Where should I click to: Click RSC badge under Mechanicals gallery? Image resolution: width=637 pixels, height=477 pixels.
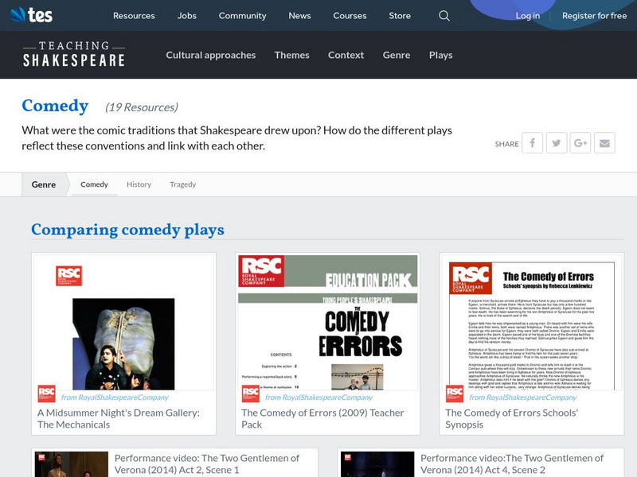[47, 394]
